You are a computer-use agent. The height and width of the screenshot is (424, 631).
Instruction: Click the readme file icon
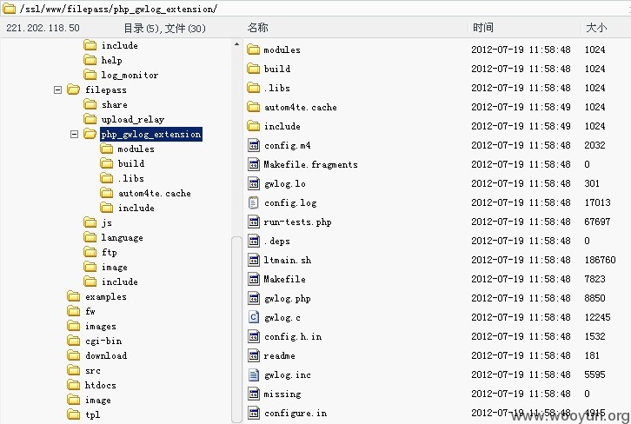coord(254,355)
